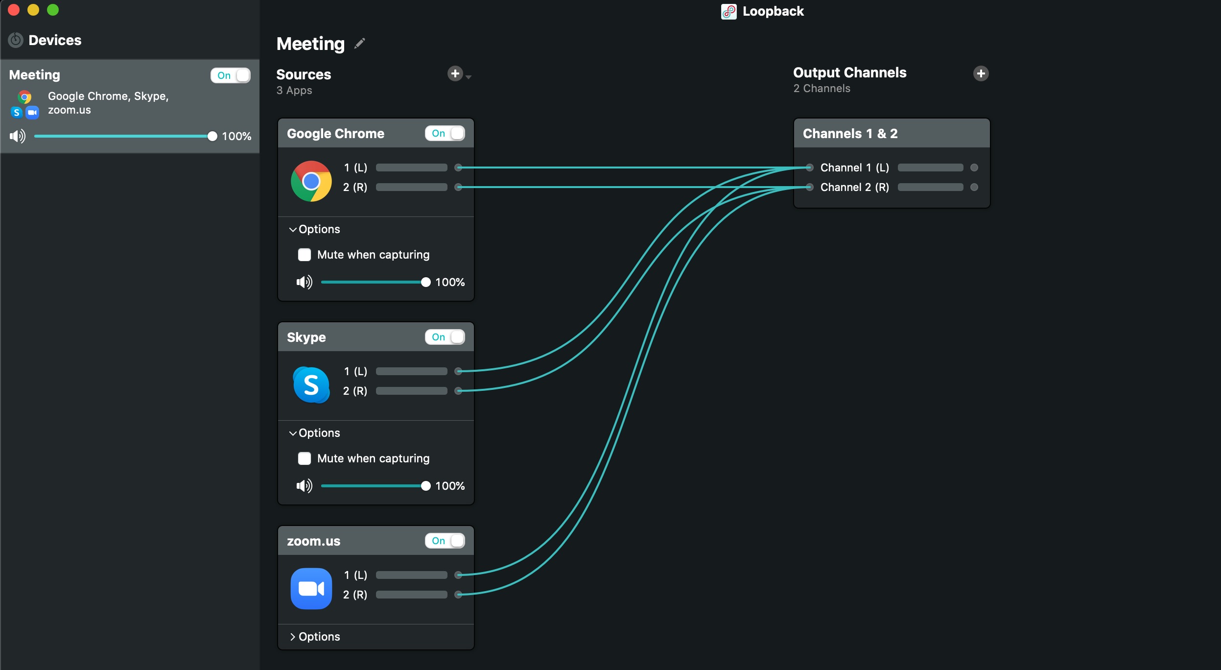Viewport: 1221px width, 670px height.
Task: Add a new output channel
Action: pos(981,73)
